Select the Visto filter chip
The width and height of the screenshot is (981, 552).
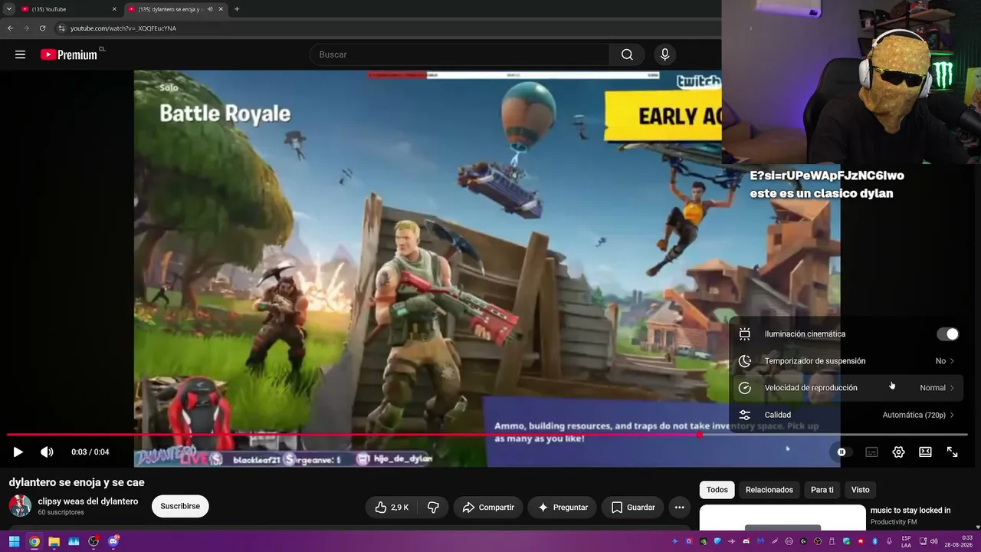point(860,489)
